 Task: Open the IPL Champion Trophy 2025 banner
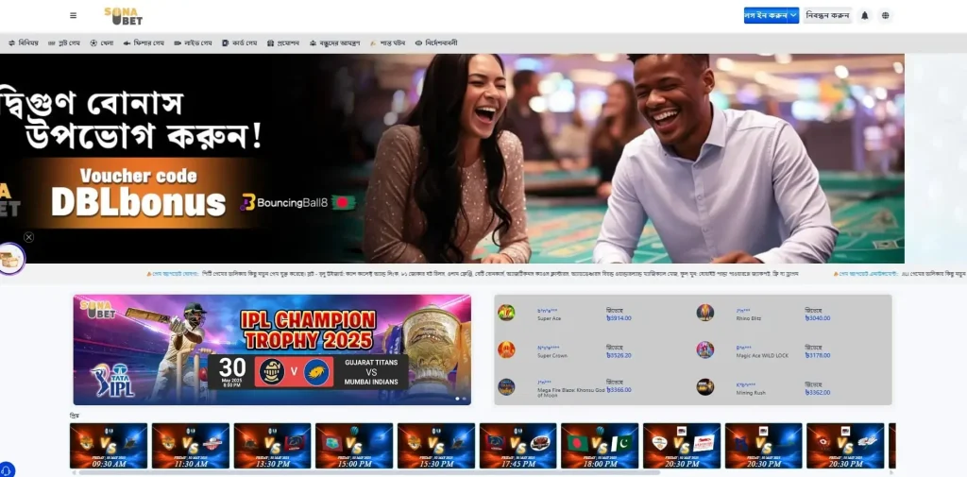(272, 349)
